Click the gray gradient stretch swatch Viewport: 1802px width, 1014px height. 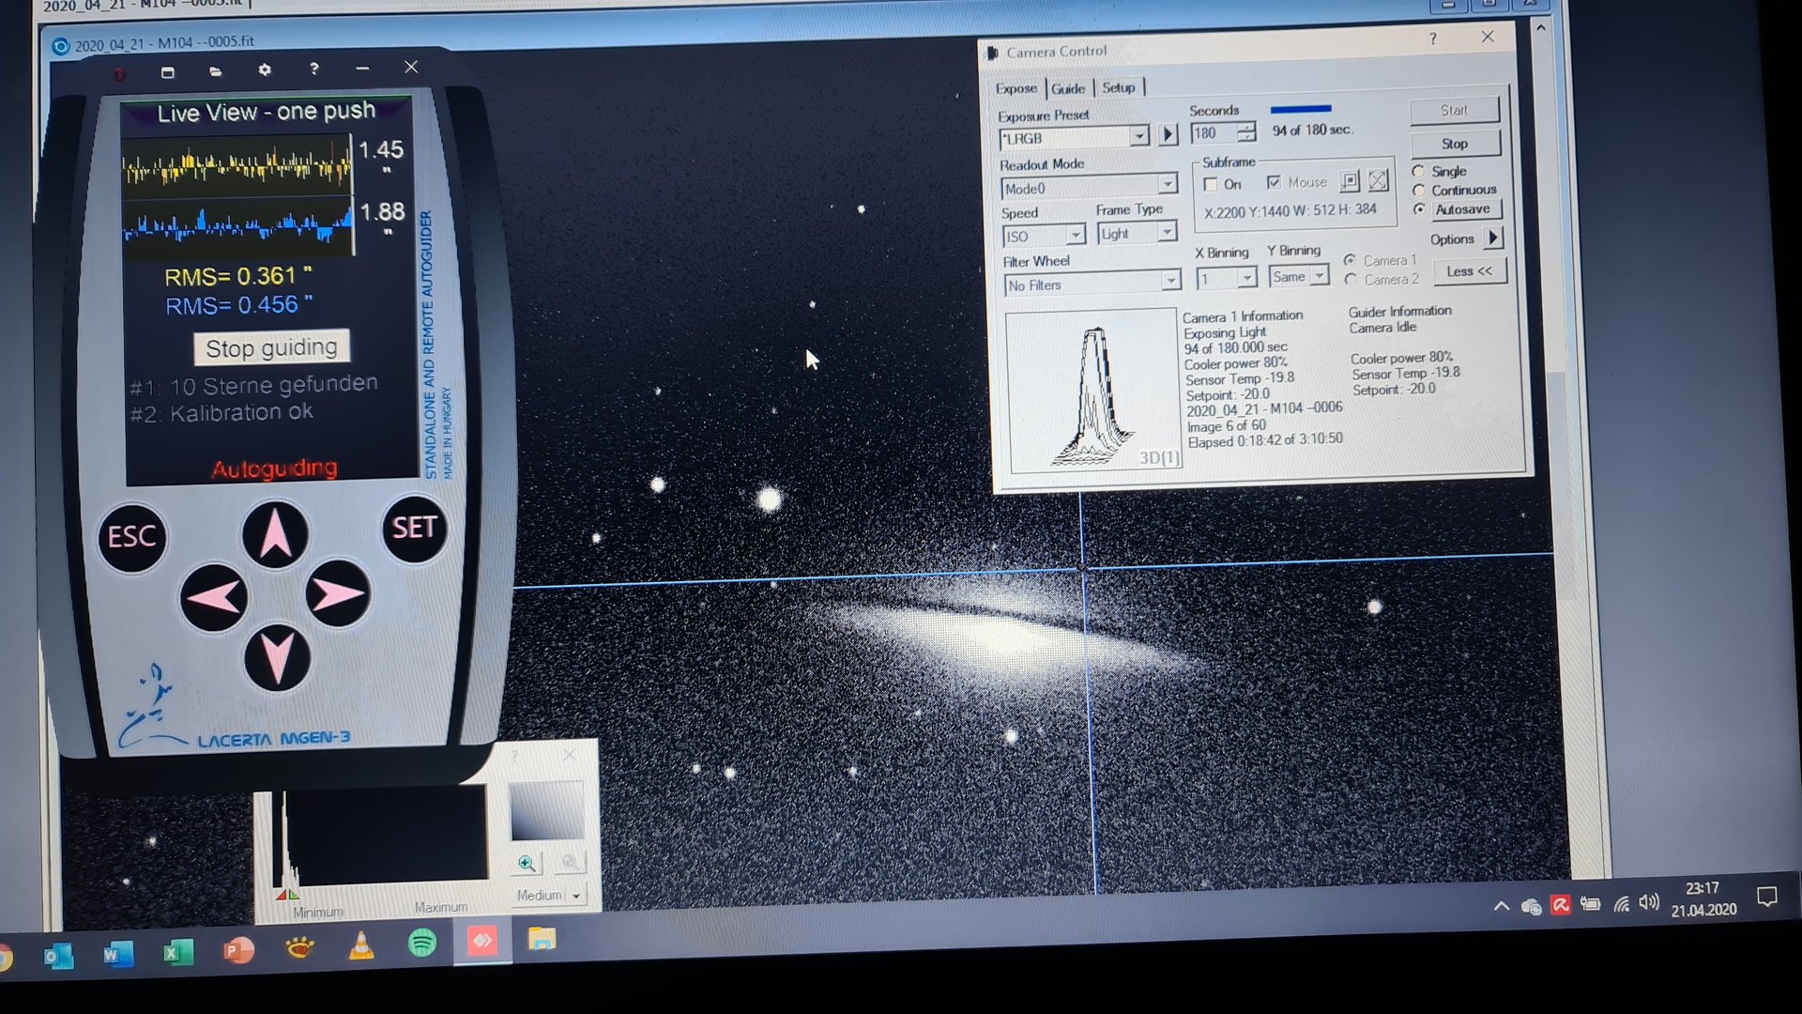click(x=546, y=811)
